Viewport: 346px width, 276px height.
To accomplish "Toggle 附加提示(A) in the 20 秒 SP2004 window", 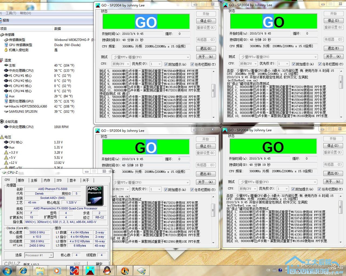I will tap(294, 64).
